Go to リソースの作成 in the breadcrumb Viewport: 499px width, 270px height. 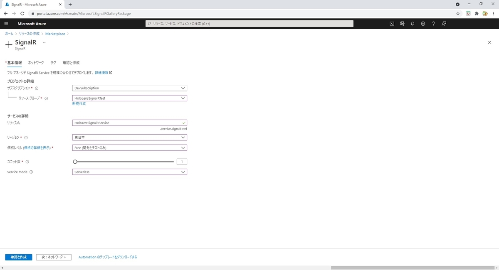tap(29, 34)
